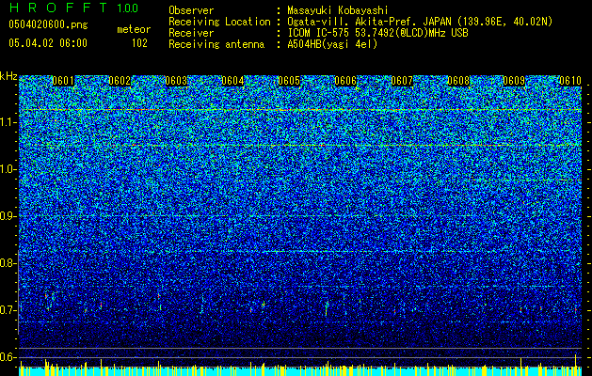Click the 0610 time marker
This screenshot has height=376, width=592.
[x=570, y=81]
